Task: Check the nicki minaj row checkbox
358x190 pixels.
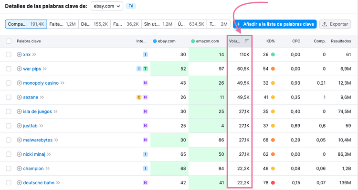Action: pyautogui.click(x=9, y=154)
